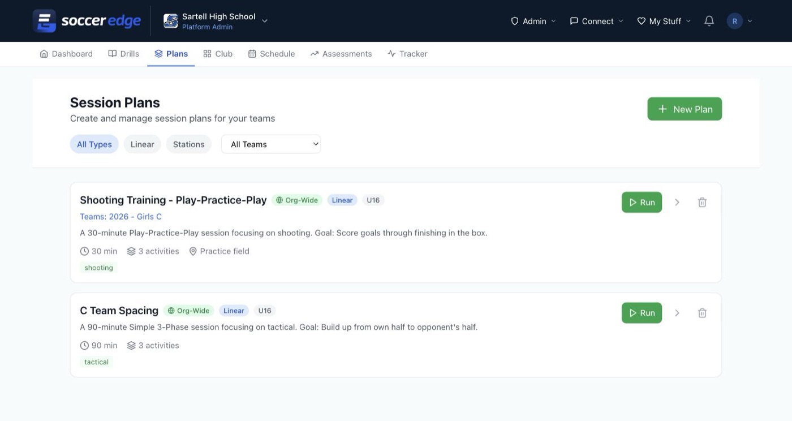
Task: Click the Soccer Edge logo
Action: pos(87,21)
